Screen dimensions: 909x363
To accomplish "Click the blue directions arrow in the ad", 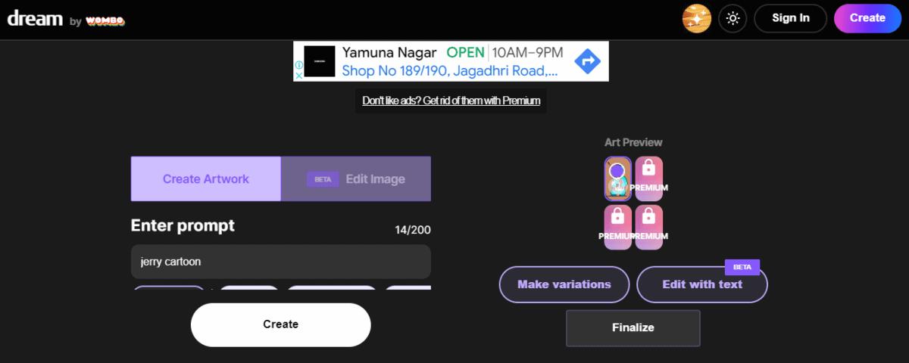I will [x=588, y=61].
